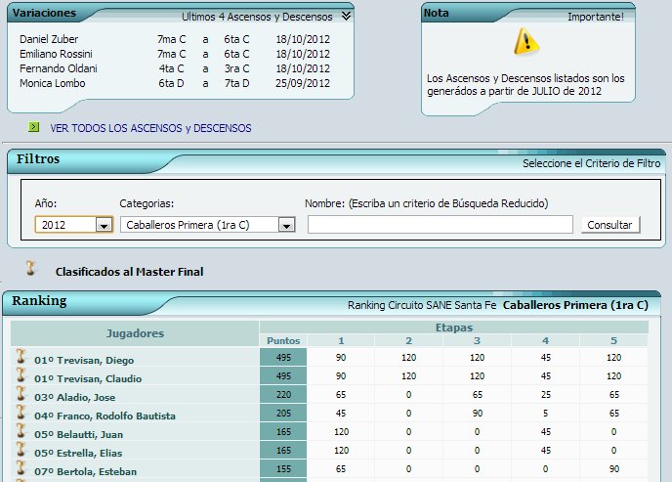Click Daniel Zuber in Variaciones list
672x482 pixels.
click(x=49, y=39)
